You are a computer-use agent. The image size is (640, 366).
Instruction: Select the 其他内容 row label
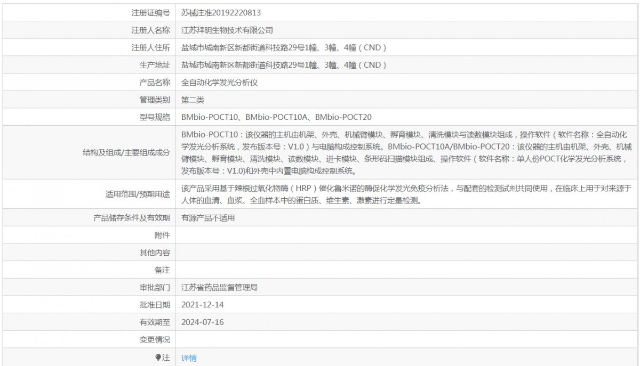point(155,253)
